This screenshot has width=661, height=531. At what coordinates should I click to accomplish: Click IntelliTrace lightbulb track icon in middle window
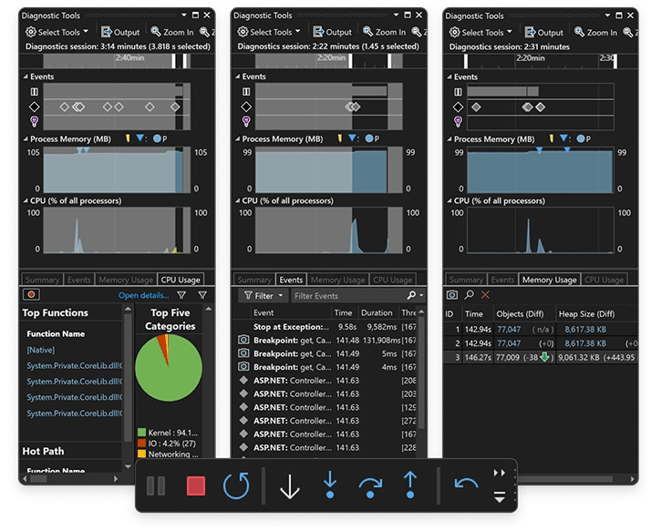pyautogui.click(x=246, y=122)
